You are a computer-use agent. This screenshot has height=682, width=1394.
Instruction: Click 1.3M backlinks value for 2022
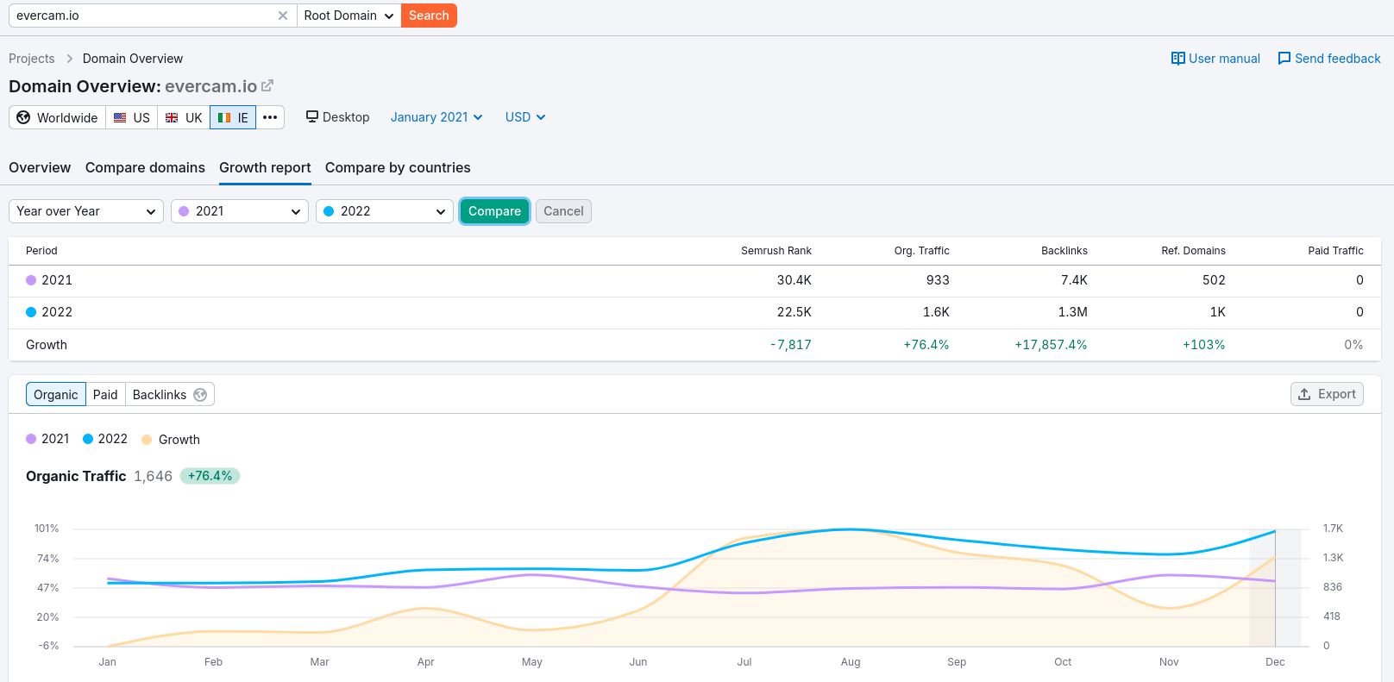tap(1073, 312)
